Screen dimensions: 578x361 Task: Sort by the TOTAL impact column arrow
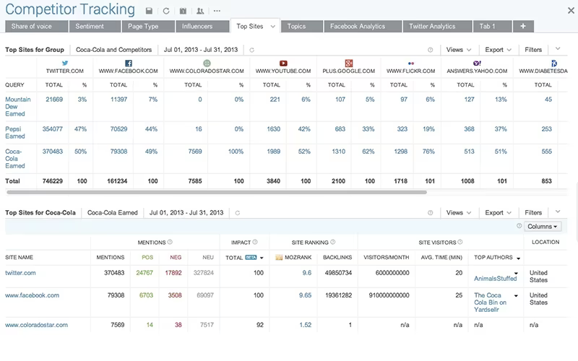[262, 258]
